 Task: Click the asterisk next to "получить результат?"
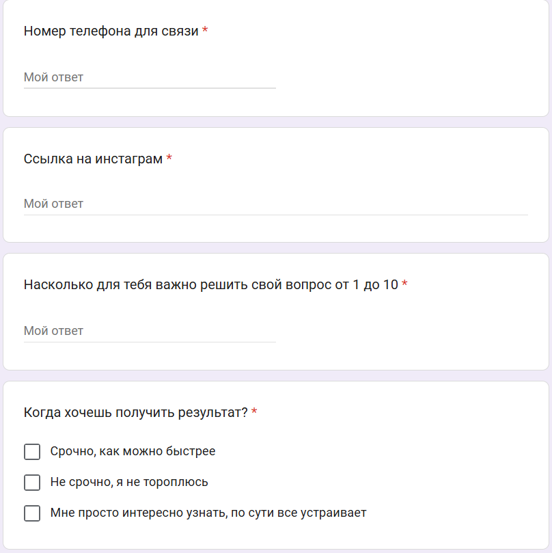pos(254,412)
